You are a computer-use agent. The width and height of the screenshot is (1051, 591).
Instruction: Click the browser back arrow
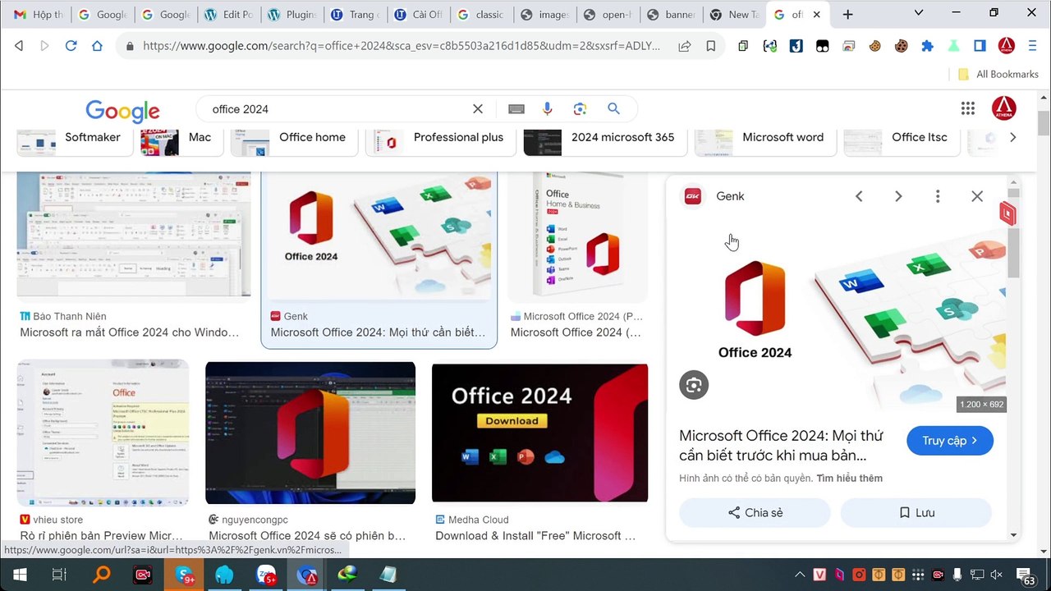coord(19,46)
